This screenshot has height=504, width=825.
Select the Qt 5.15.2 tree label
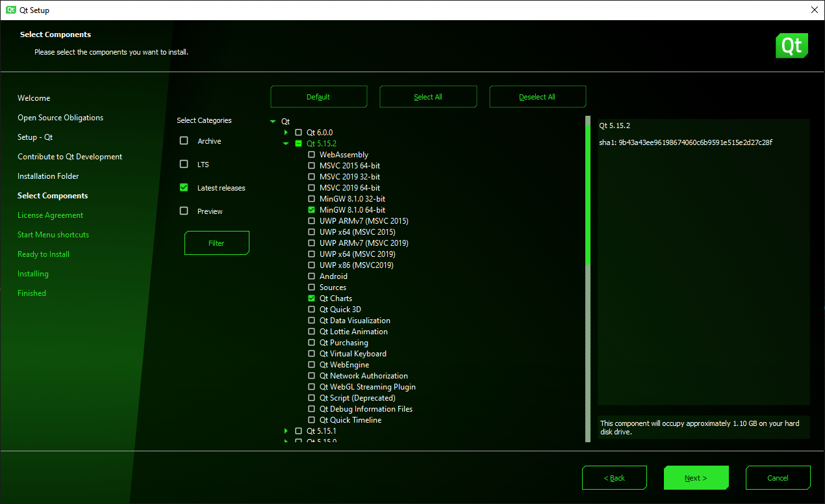tap(322, 144)
